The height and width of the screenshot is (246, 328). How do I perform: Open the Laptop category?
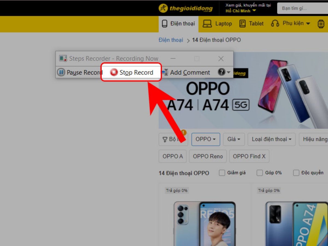(217, 24)
